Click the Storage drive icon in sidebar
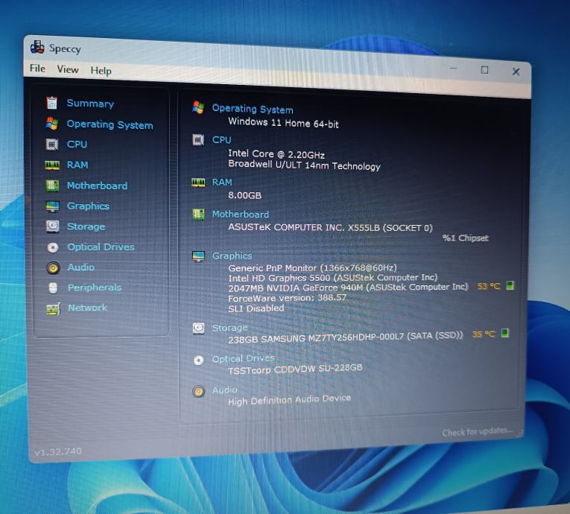 (53, 226)
